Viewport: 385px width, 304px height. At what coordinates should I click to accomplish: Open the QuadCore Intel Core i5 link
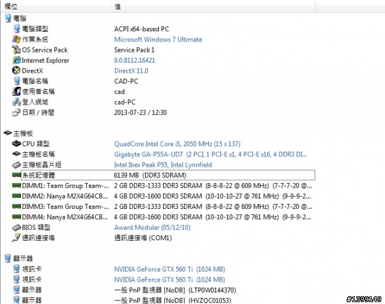point(177,144)
